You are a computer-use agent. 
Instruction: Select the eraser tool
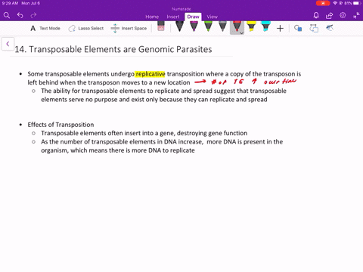[161, 26]
